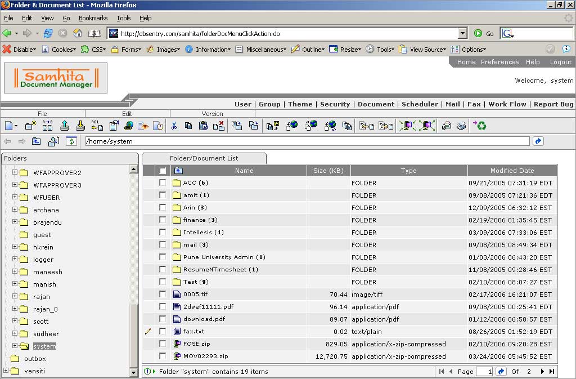Click the eye view-document toolbar icon

click(x=143, y=126)
